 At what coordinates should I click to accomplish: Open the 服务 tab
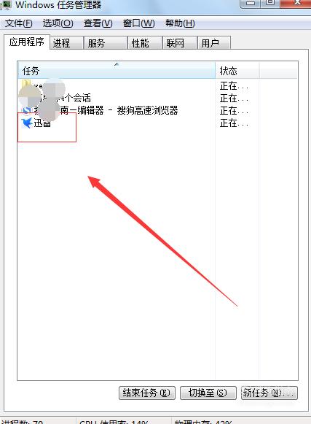106,43
